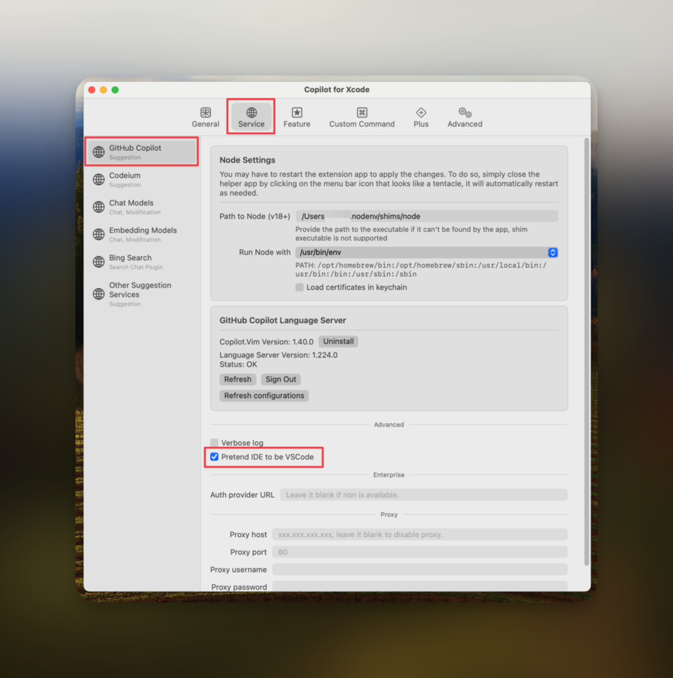Enable Load certificates in keychain
Viewport: 673px width, 678px height.
coord(299,287)
